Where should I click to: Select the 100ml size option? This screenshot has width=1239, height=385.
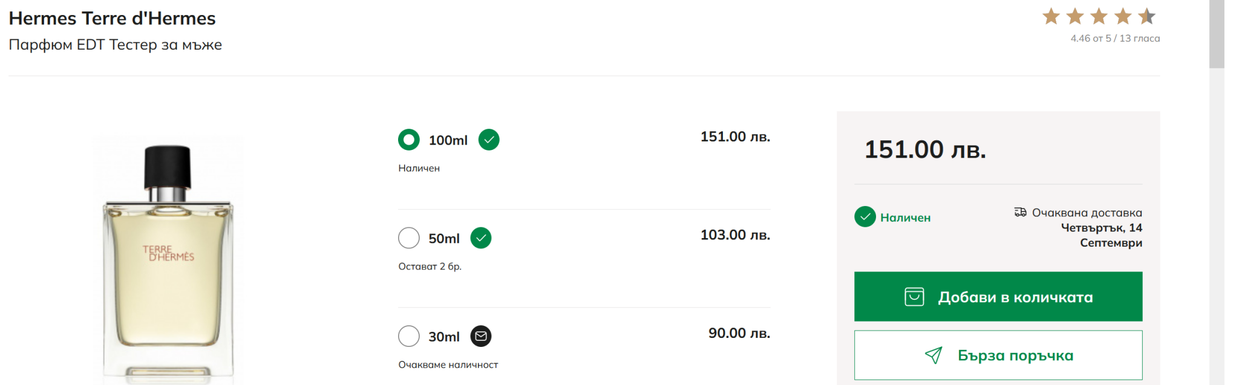409,140
